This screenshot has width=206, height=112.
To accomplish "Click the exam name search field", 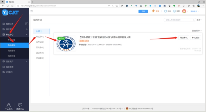I will (180, 20).
